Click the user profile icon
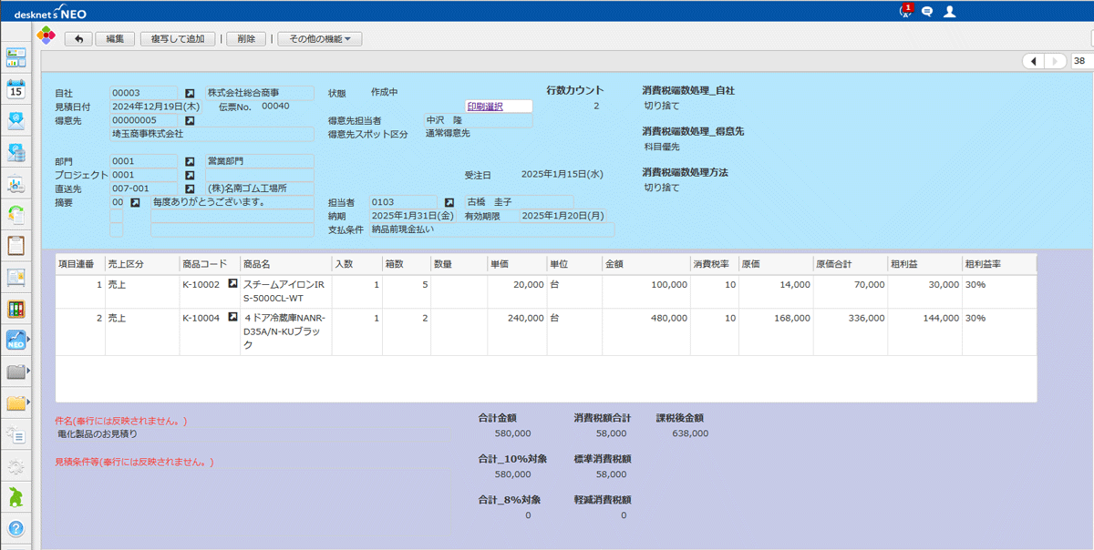The image size is (1094, 550). coord(950,12)
